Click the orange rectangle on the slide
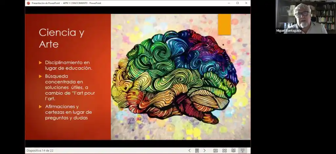The width and height of the screenshot is (336, 154). (x=224, y=24)
